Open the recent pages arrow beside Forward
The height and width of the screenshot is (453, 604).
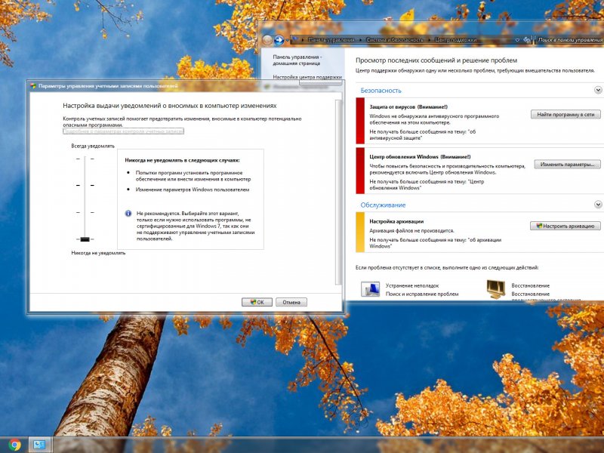tap(288, 40)
